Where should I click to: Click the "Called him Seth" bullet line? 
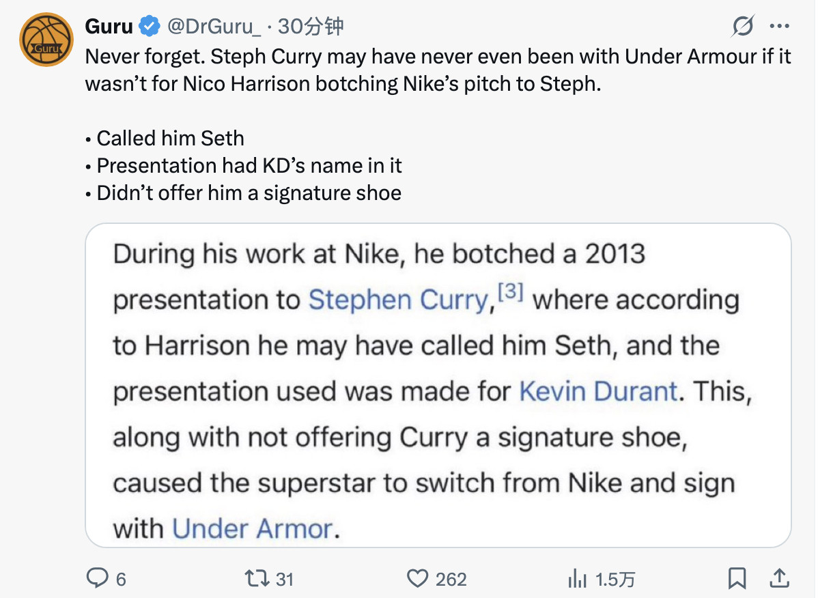(170, 139)
